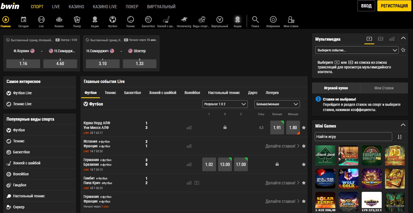Click the Horseracing icon in sports bar

point(184,20)
